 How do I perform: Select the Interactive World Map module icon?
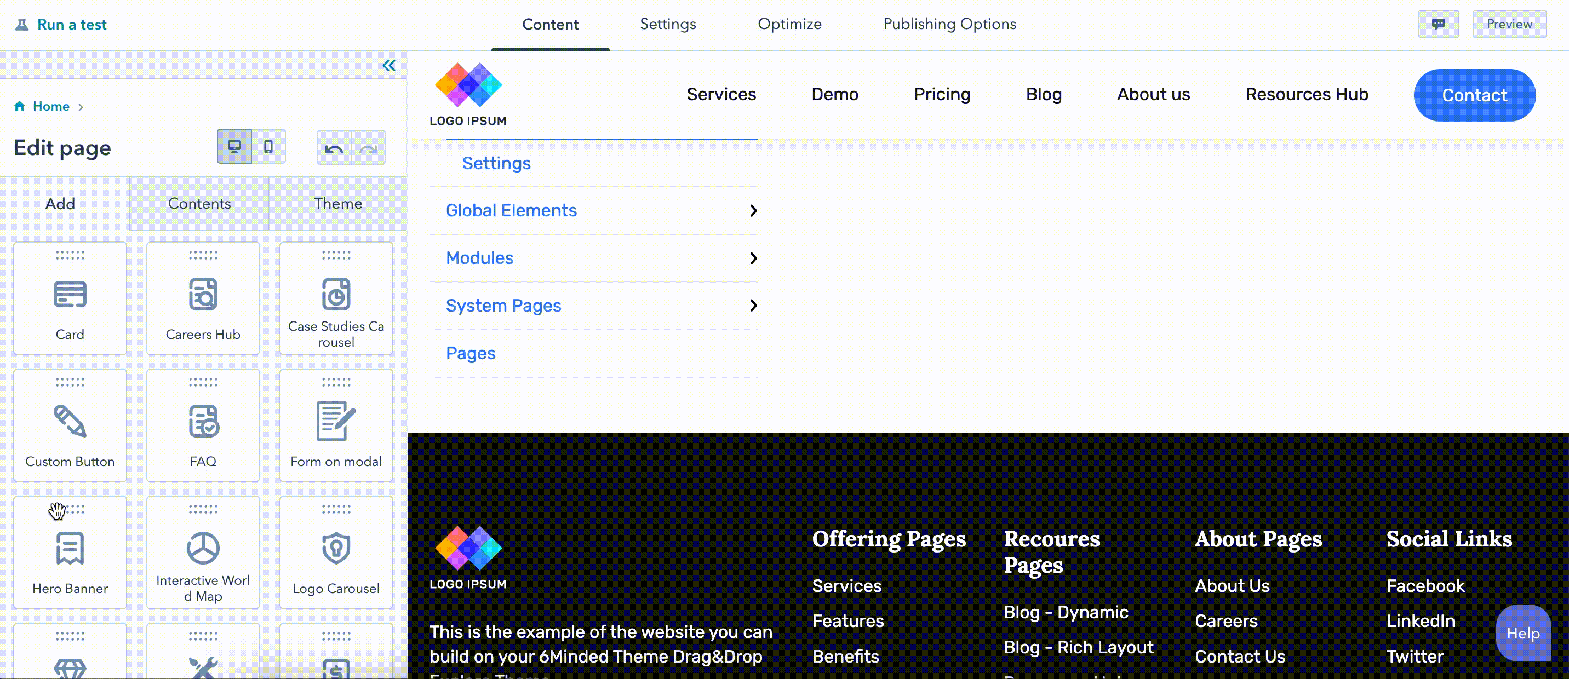point(203,548)
